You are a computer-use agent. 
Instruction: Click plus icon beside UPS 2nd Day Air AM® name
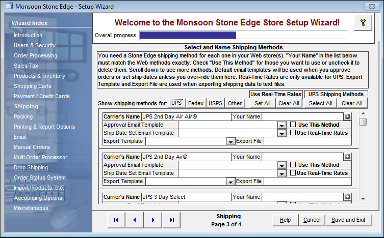[x=347, y=116]
